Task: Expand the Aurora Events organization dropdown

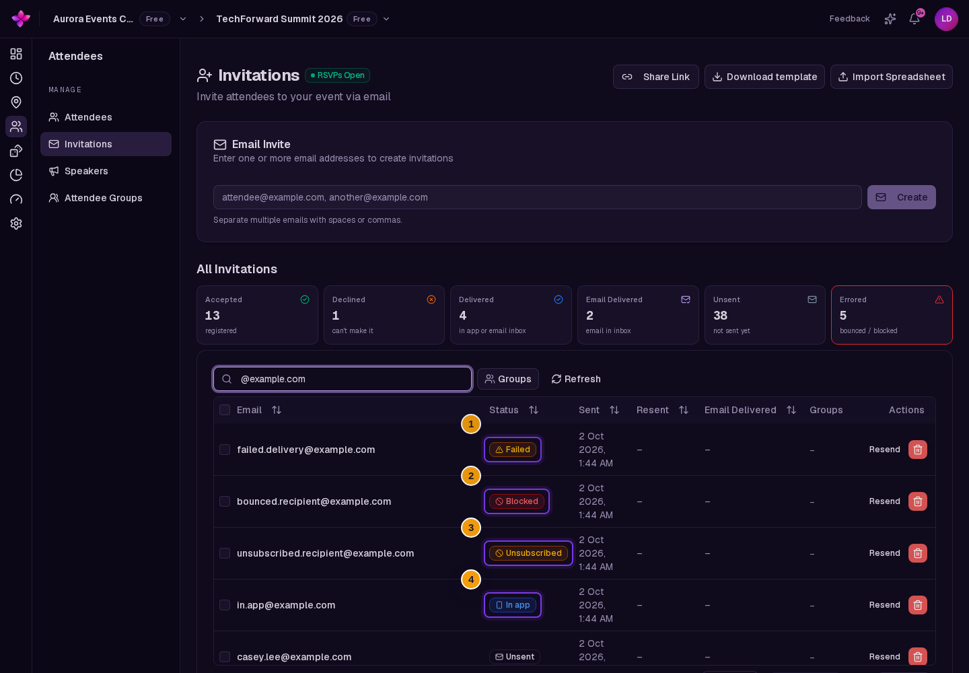Action: click(x=183, y=19)
